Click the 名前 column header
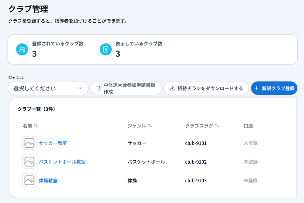Image resolution: width=304 pixels, height=203 pixels. point(27,126)
